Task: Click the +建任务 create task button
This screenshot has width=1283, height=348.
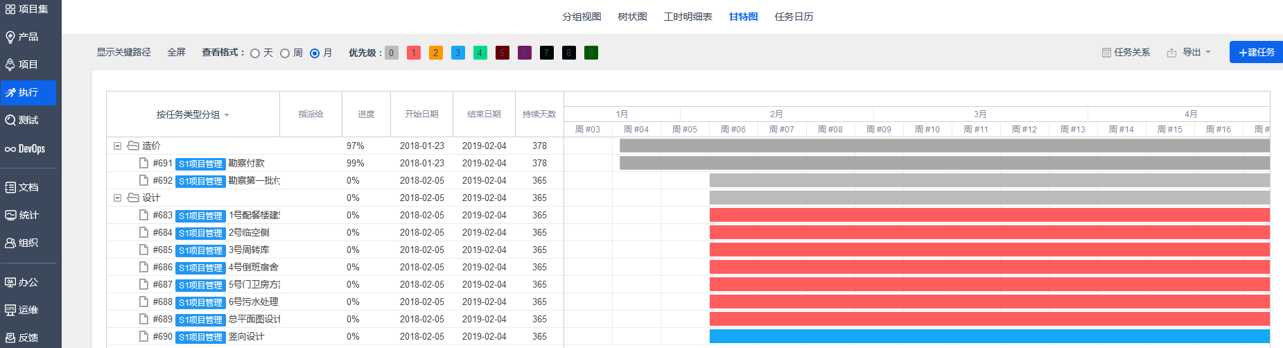Action: (1257, 52)
